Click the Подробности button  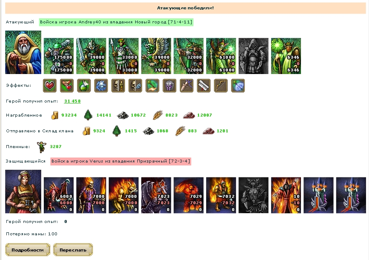[x=28, y=250]
